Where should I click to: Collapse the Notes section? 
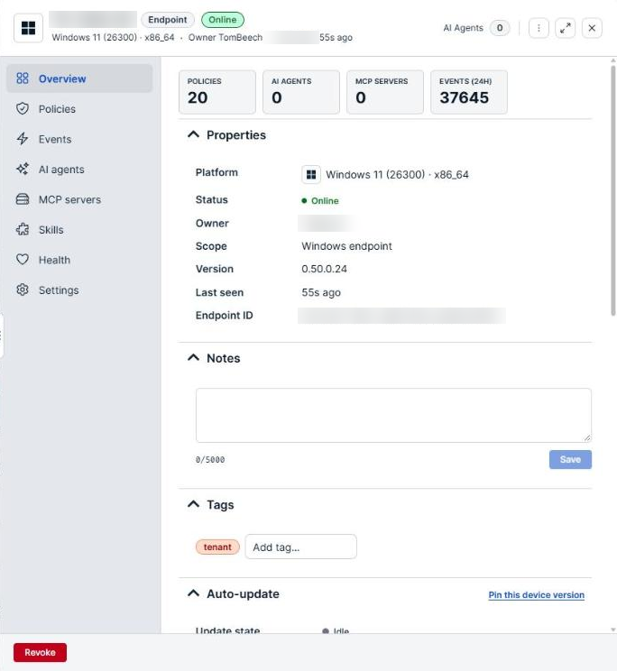point(193,358)
